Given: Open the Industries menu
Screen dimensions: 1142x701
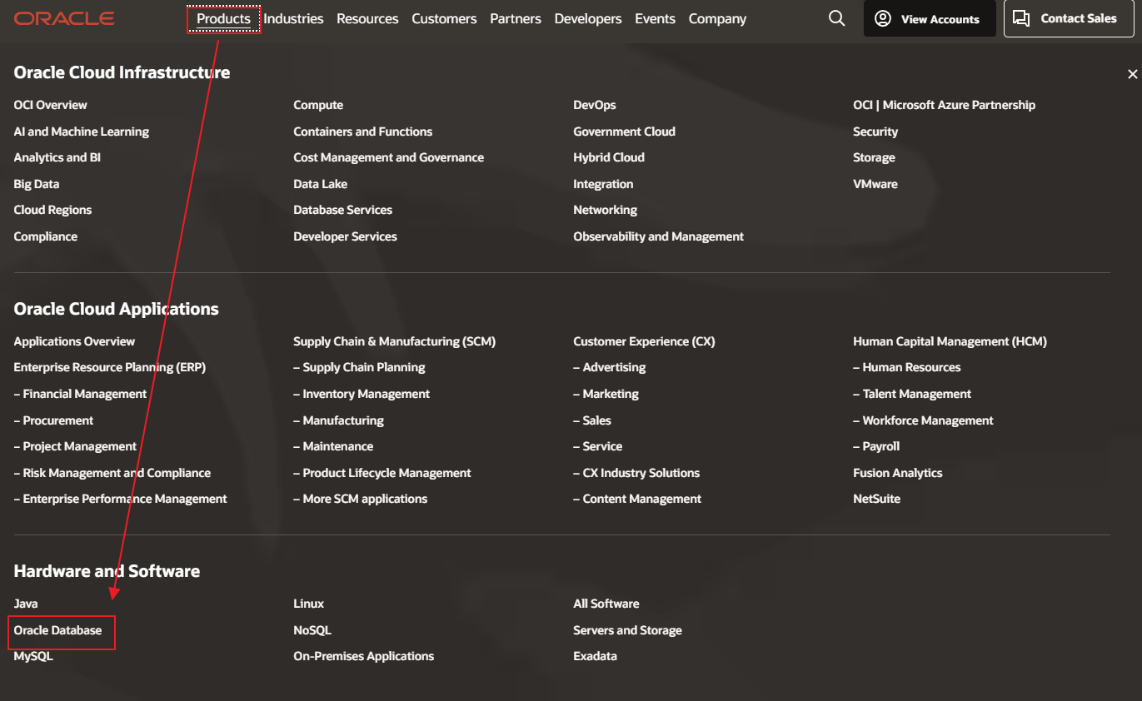Looking at the screenshot, I should coord(293,18).
